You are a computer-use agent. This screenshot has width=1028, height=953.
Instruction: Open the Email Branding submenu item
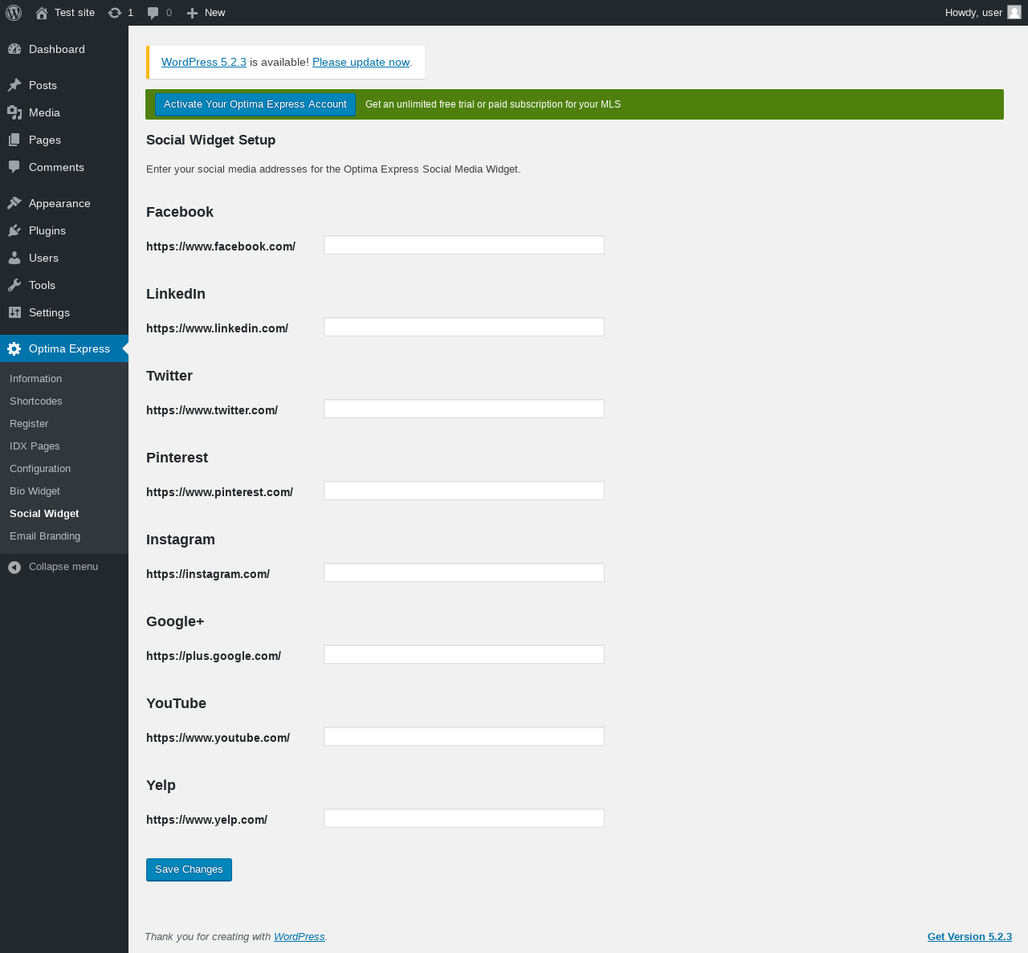click(64, 536)
